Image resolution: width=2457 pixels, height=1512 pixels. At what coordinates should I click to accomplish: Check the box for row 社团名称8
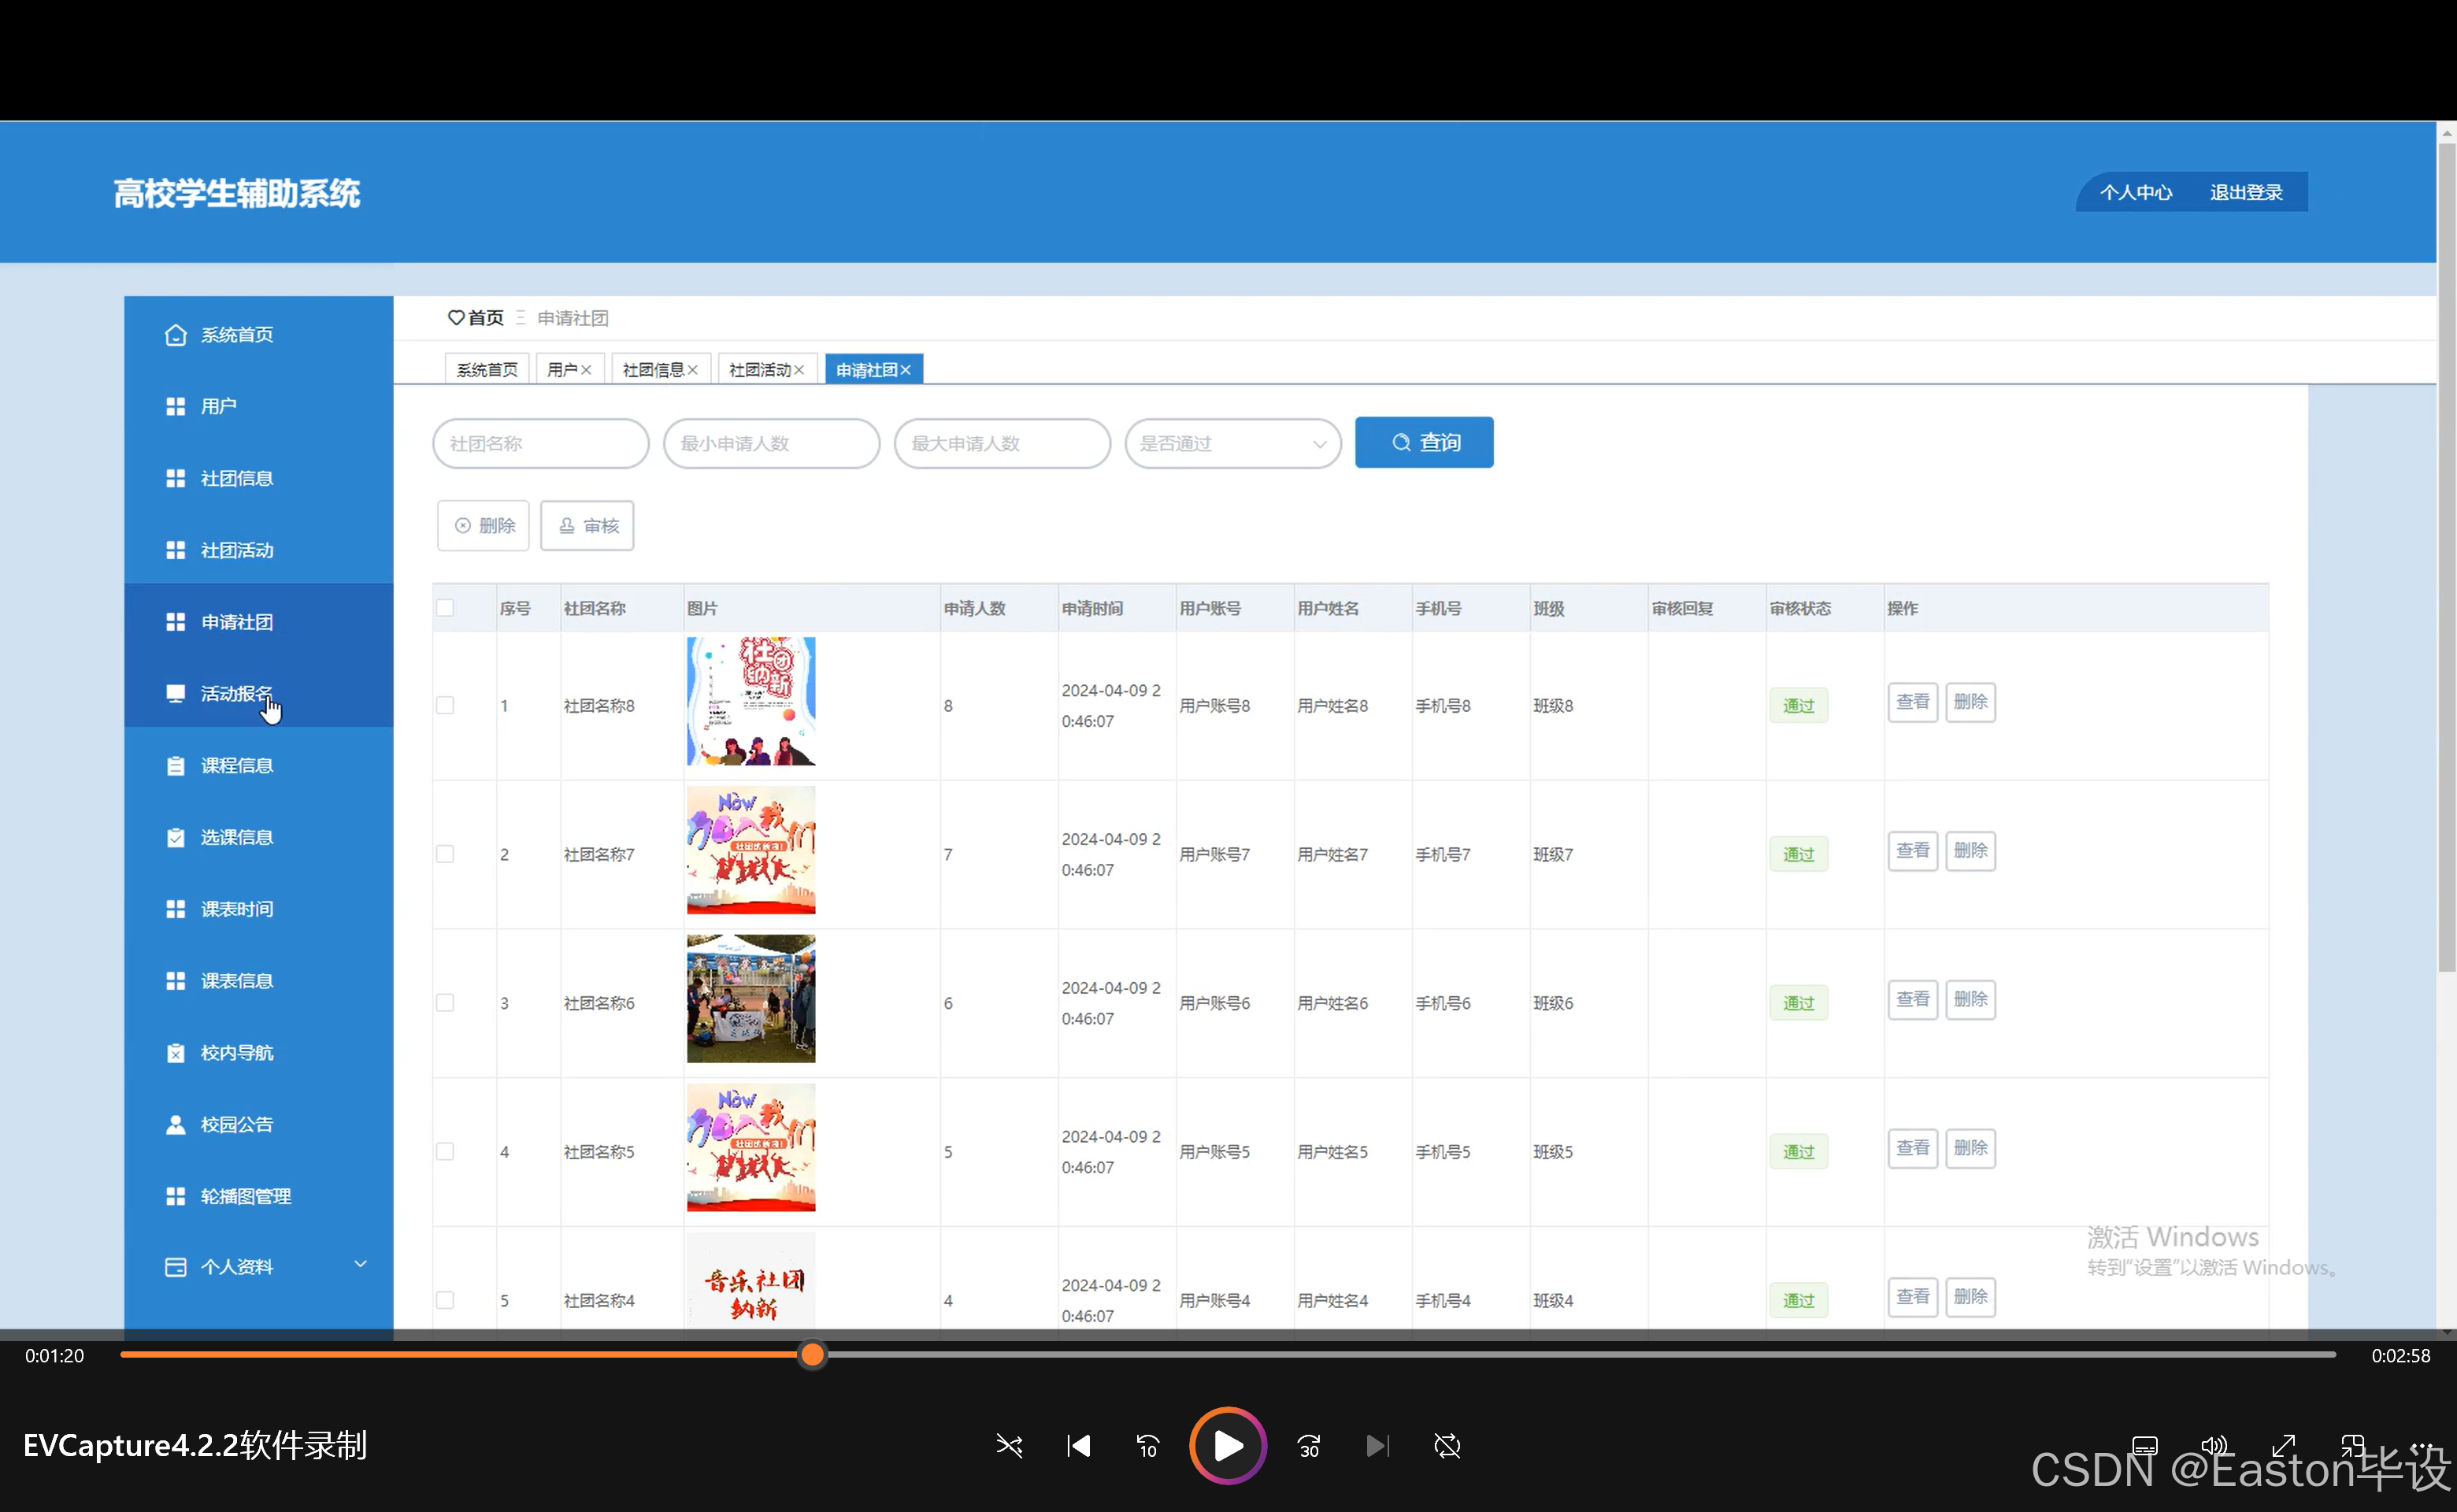point(445,706)
